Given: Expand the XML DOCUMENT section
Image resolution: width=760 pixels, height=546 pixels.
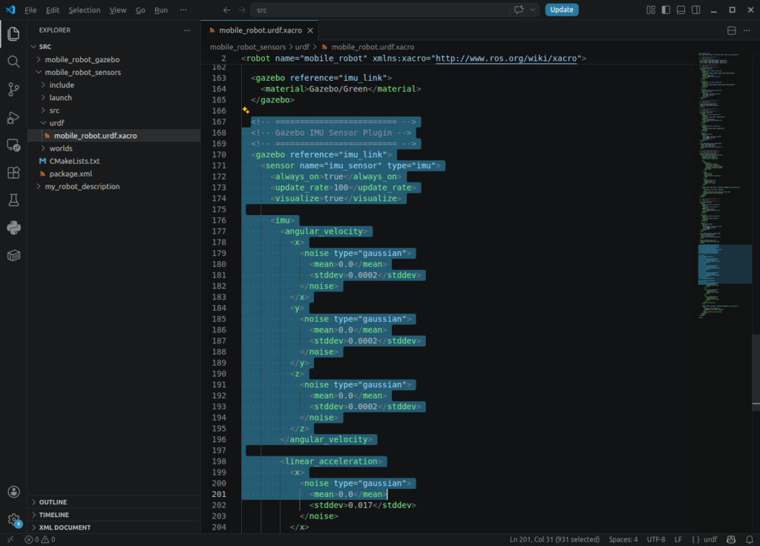Looking at the screenshot, I should (x=114, y=527).
